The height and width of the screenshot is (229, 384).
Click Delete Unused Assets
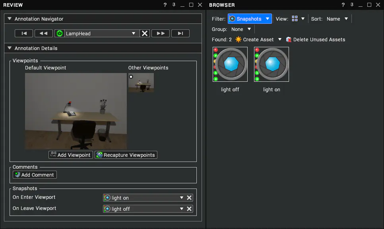click(x=316, y=39)
